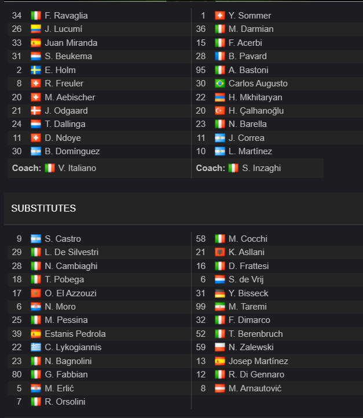This screenshot has height=418, width=363.
Task: Open Y. Sommer player link
Action: [x=250, y=16]
